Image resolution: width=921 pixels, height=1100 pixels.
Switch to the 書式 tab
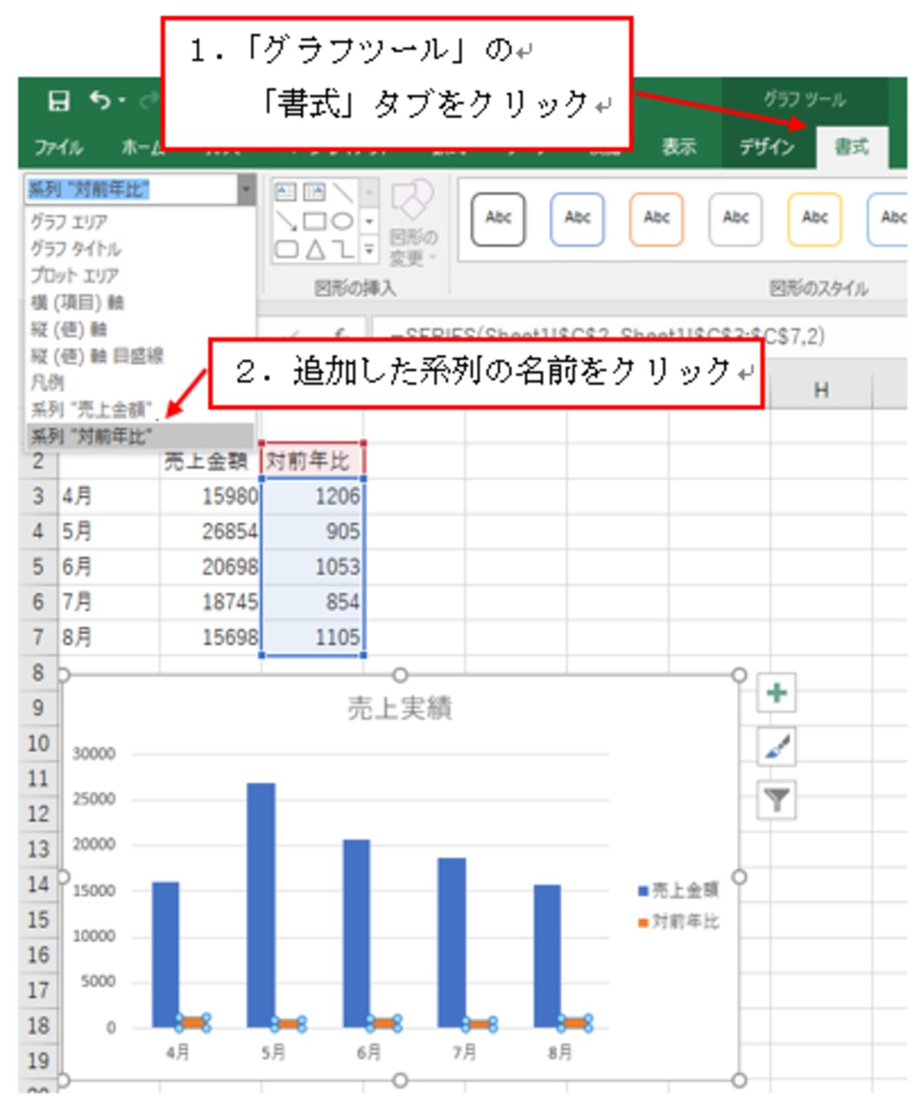[851, 147]
